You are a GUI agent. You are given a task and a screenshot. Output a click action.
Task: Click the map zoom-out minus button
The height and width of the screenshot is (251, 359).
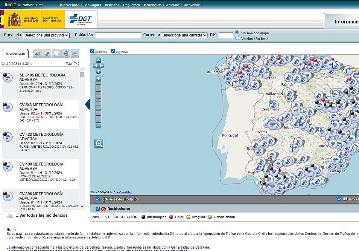(x=98, y=125)
